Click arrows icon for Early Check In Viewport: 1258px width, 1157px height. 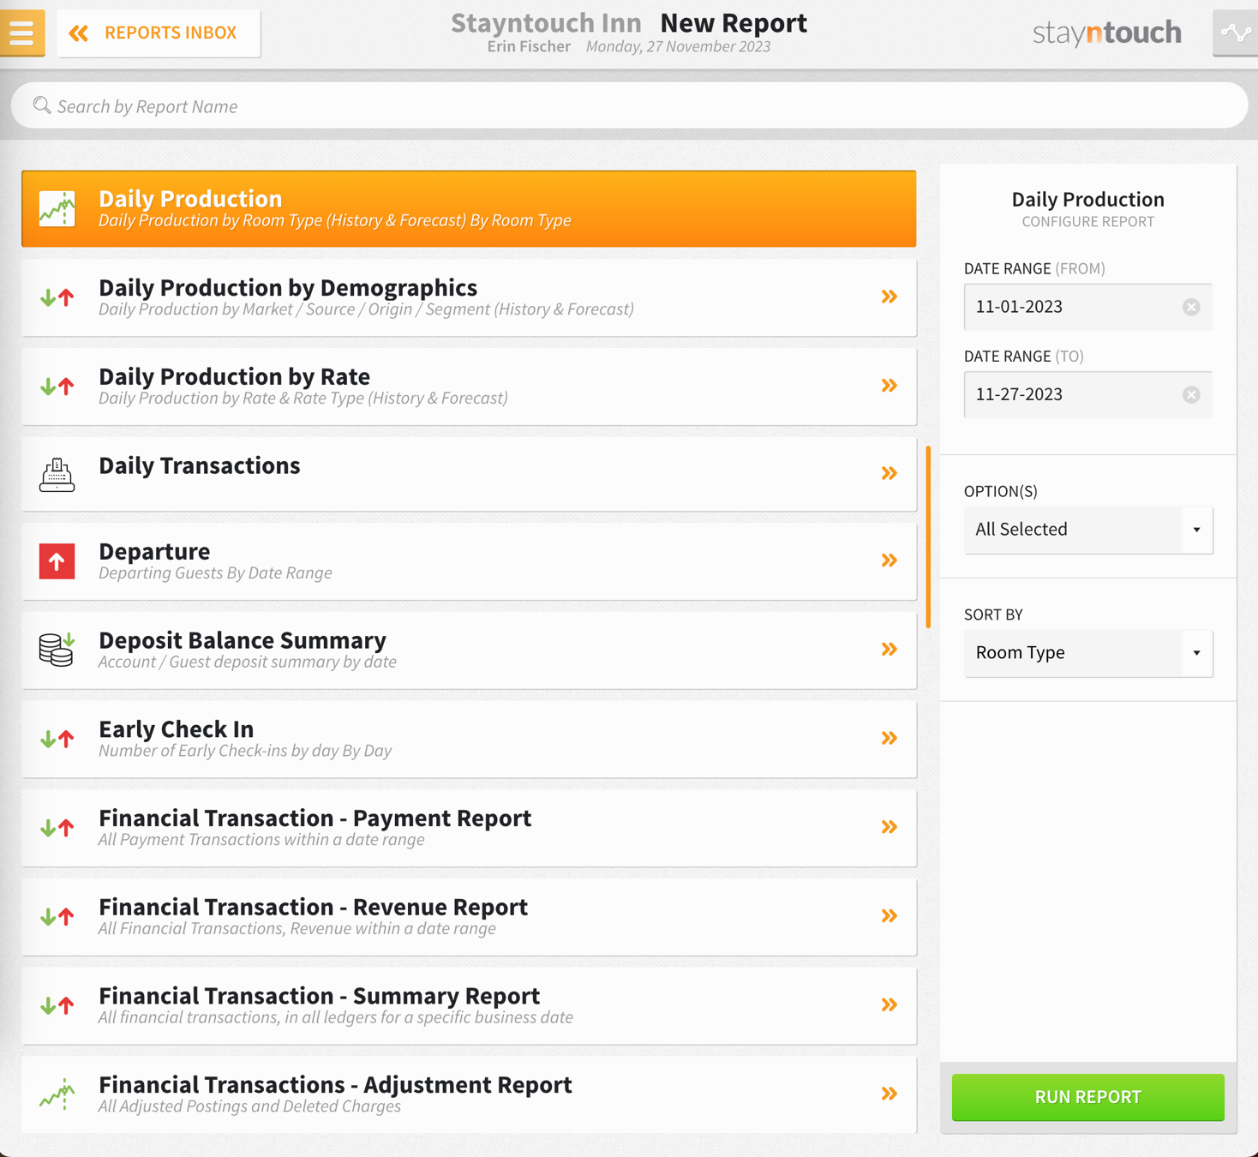[57, 739]
